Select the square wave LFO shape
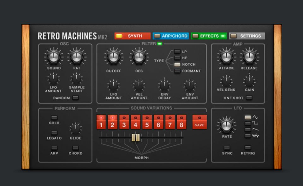Viewport: 303px width, 186px height. pos(248,123)
